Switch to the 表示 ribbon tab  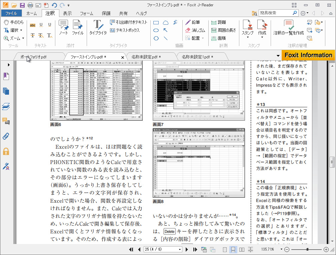67,13
